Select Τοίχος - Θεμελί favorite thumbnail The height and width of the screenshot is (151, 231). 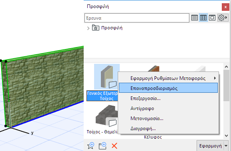(x=106, y=116)
